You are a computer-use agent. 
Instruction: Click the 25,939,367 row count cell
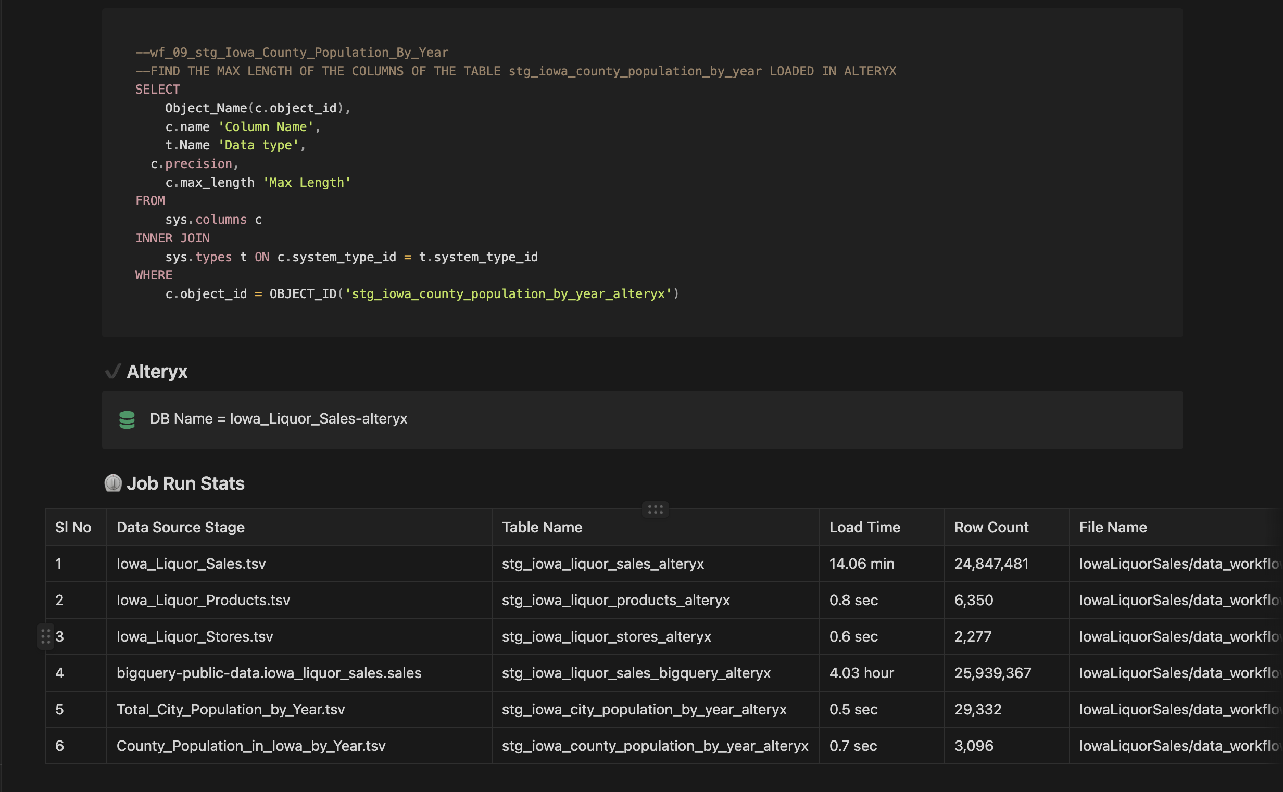(1007, 672)
